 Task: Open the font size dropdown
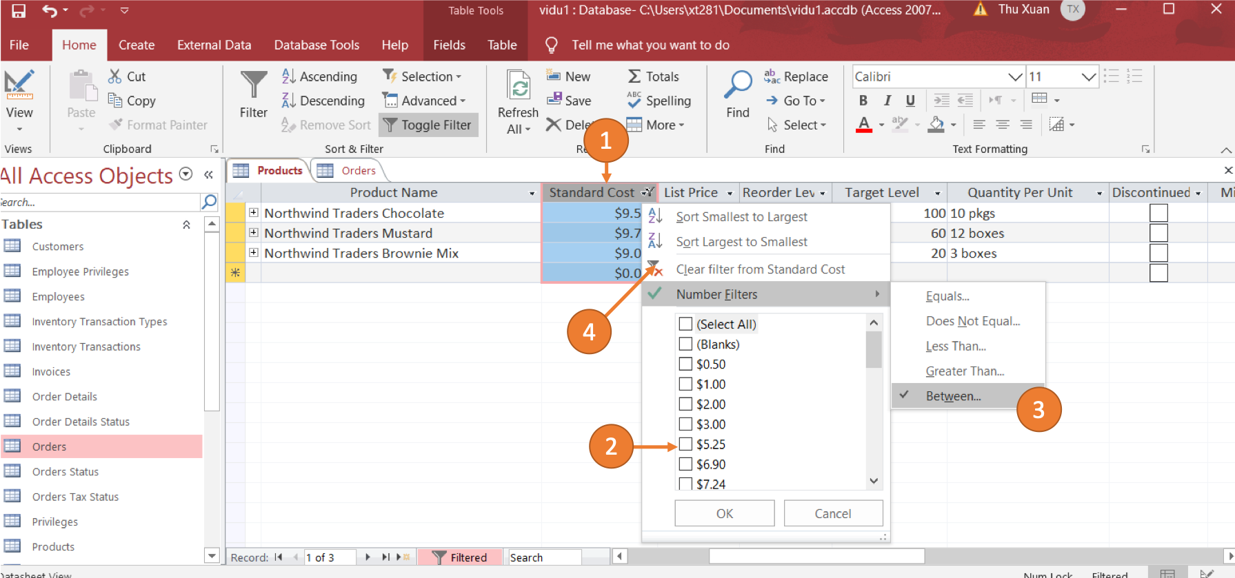(x=1089, y=76)
